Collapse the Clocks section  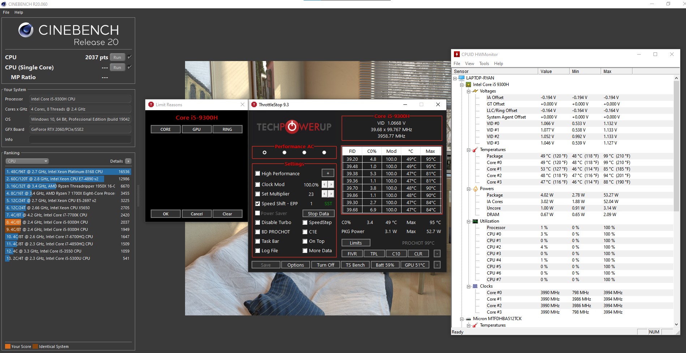pyautogui.click(x=468, y=286)
